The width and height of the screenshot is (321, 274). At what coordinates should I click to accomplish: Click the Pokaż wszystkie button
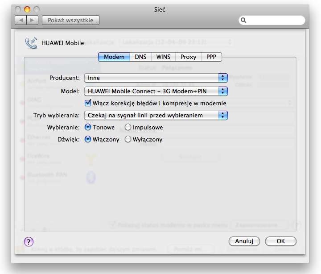coord(70,20)
